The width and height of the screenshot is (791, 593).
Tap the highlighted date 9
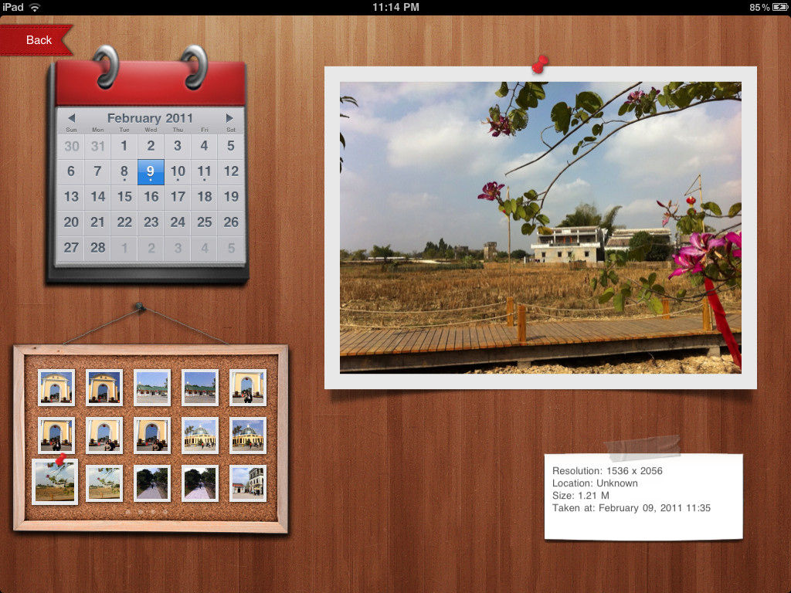coord(151,171)
